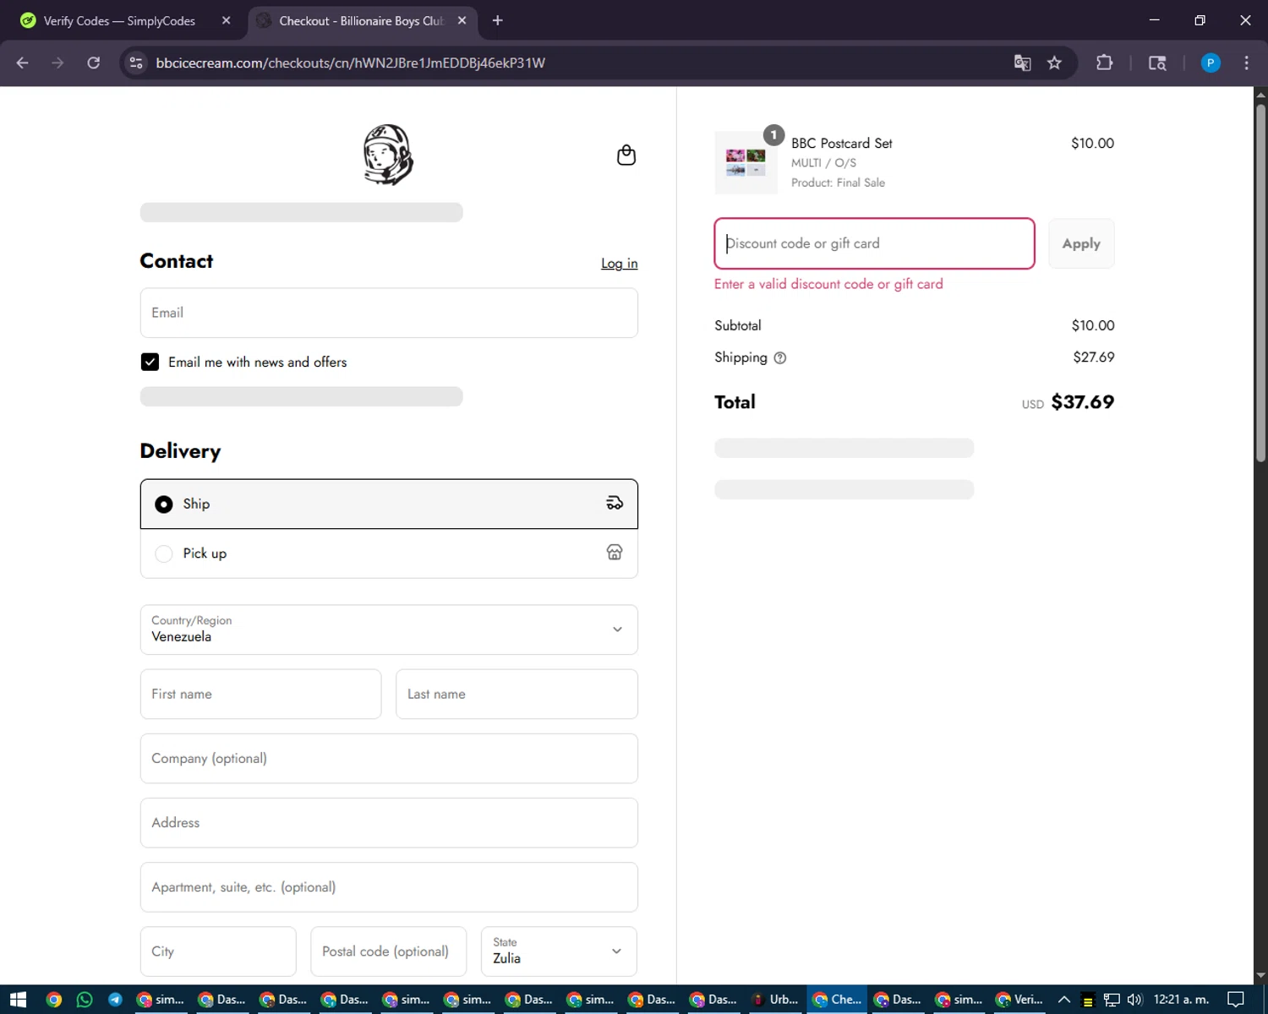Open the taskbar clock showing 12:21 a. m.
The width and height of the screenshot is (1268, 1014).
1181,1000
